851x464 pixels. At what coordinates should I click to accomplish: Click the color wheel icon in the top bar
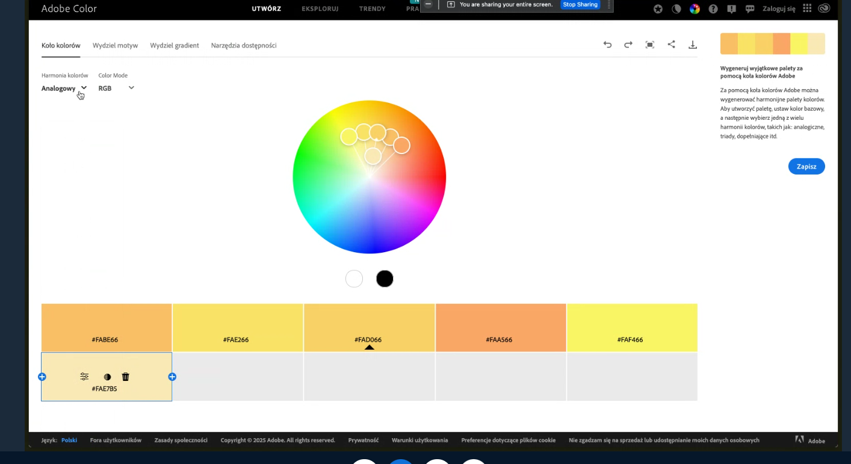pos(695,8)
